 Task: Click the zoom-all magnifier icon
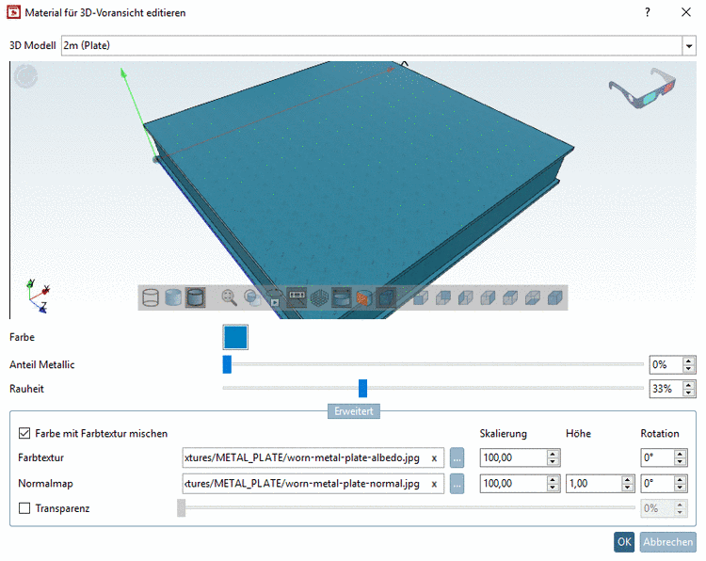(x=229, y=297)
